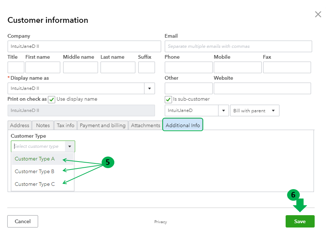The width and height of the screenshot is (327, 238).
Task: Expand the Display name as dropdown
Action: pos(150,88)
